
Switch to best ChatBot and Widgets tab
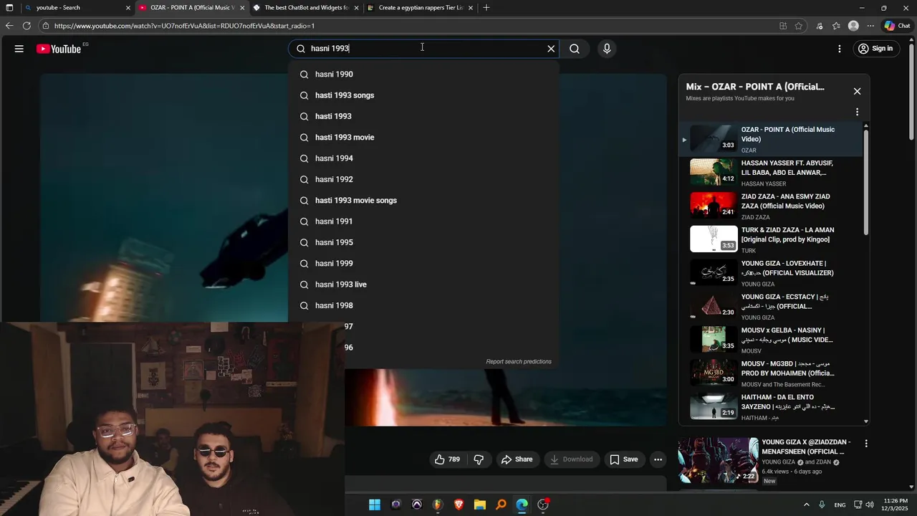[x=305, y=8]
